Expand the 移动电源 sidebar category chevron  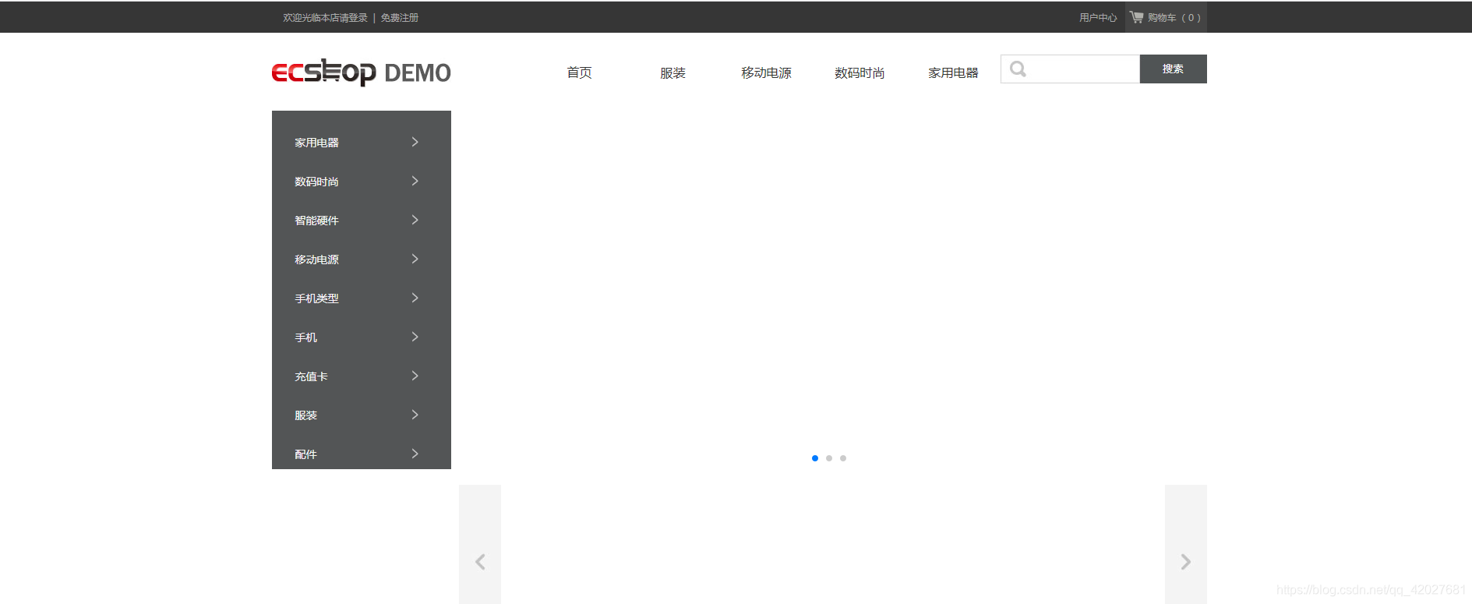[x=415, y=259]
